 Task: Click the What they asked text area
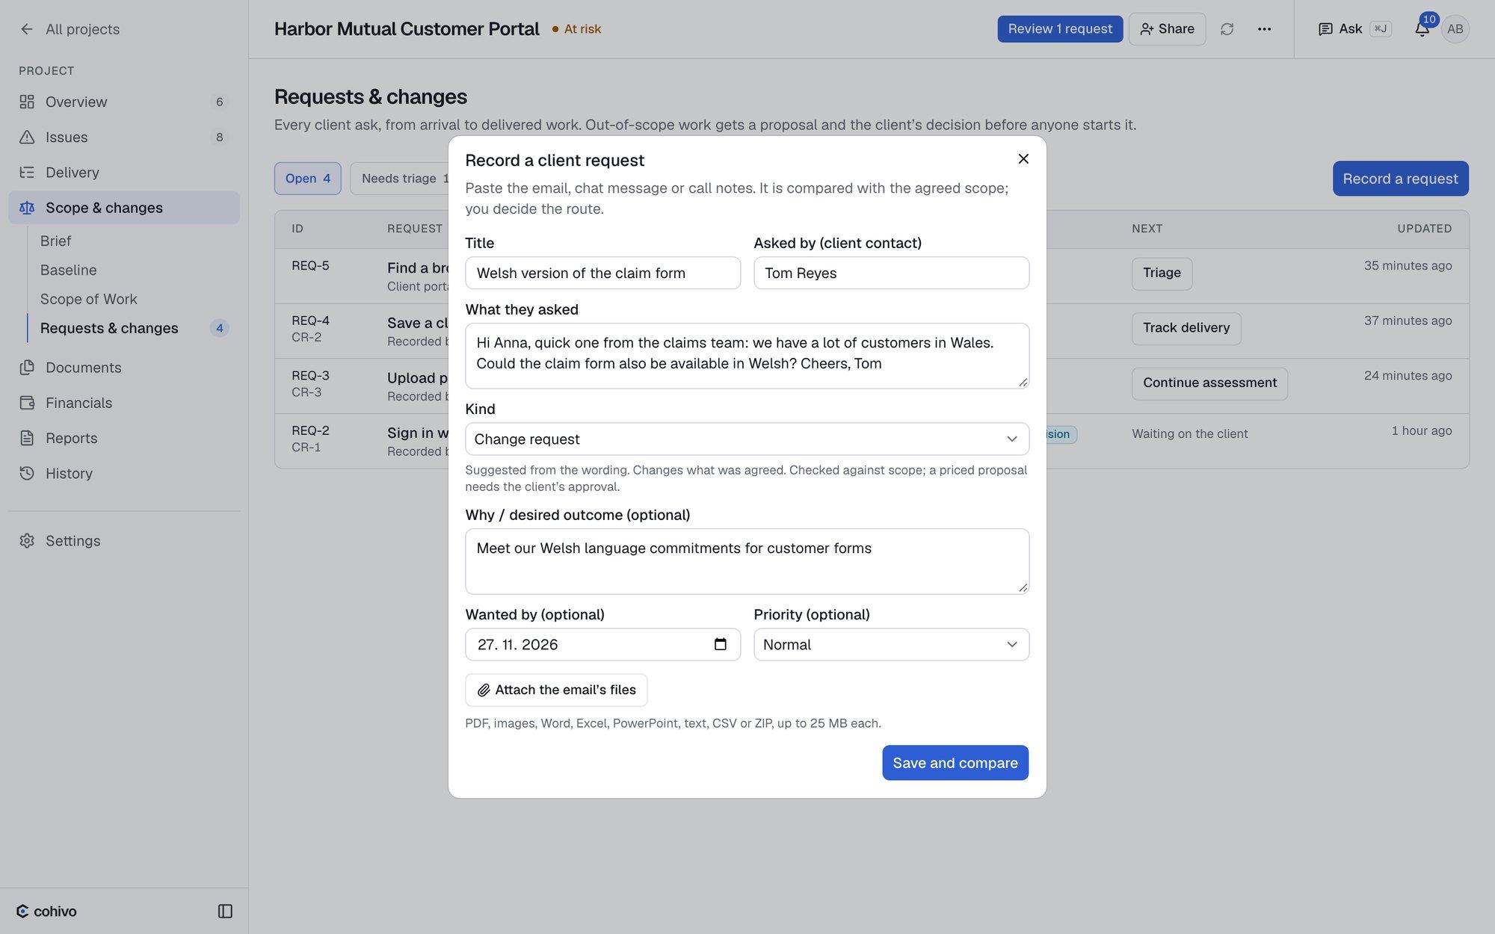(747, 356)
